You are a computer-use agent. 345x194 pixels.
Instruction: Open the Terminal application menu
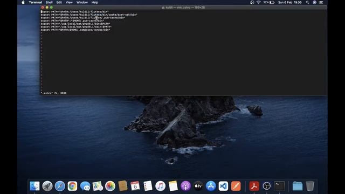pos(35,2)
